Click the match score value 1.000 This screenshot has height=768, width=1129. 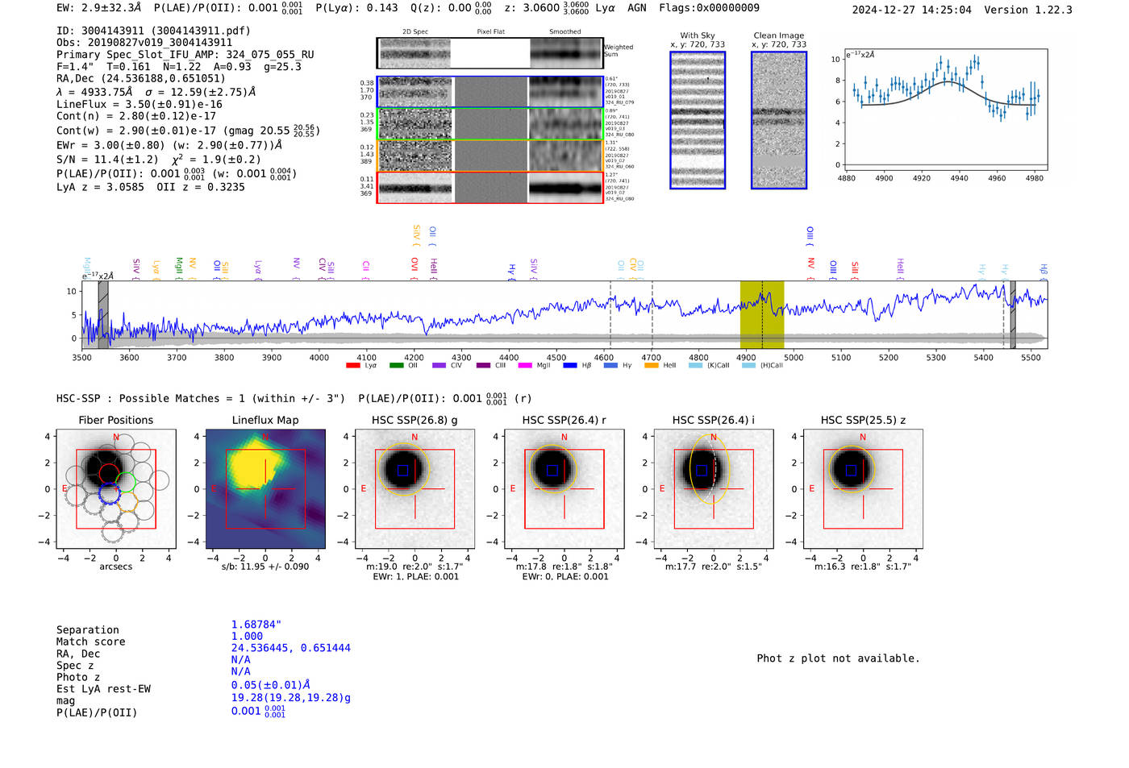click(247, 636)
